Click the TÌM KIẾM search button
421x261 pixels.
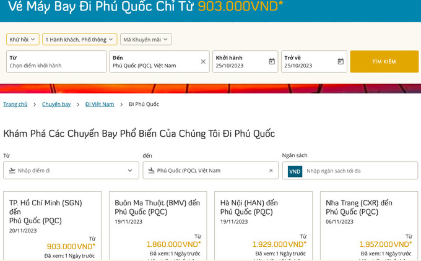click(x=384, y=61)
